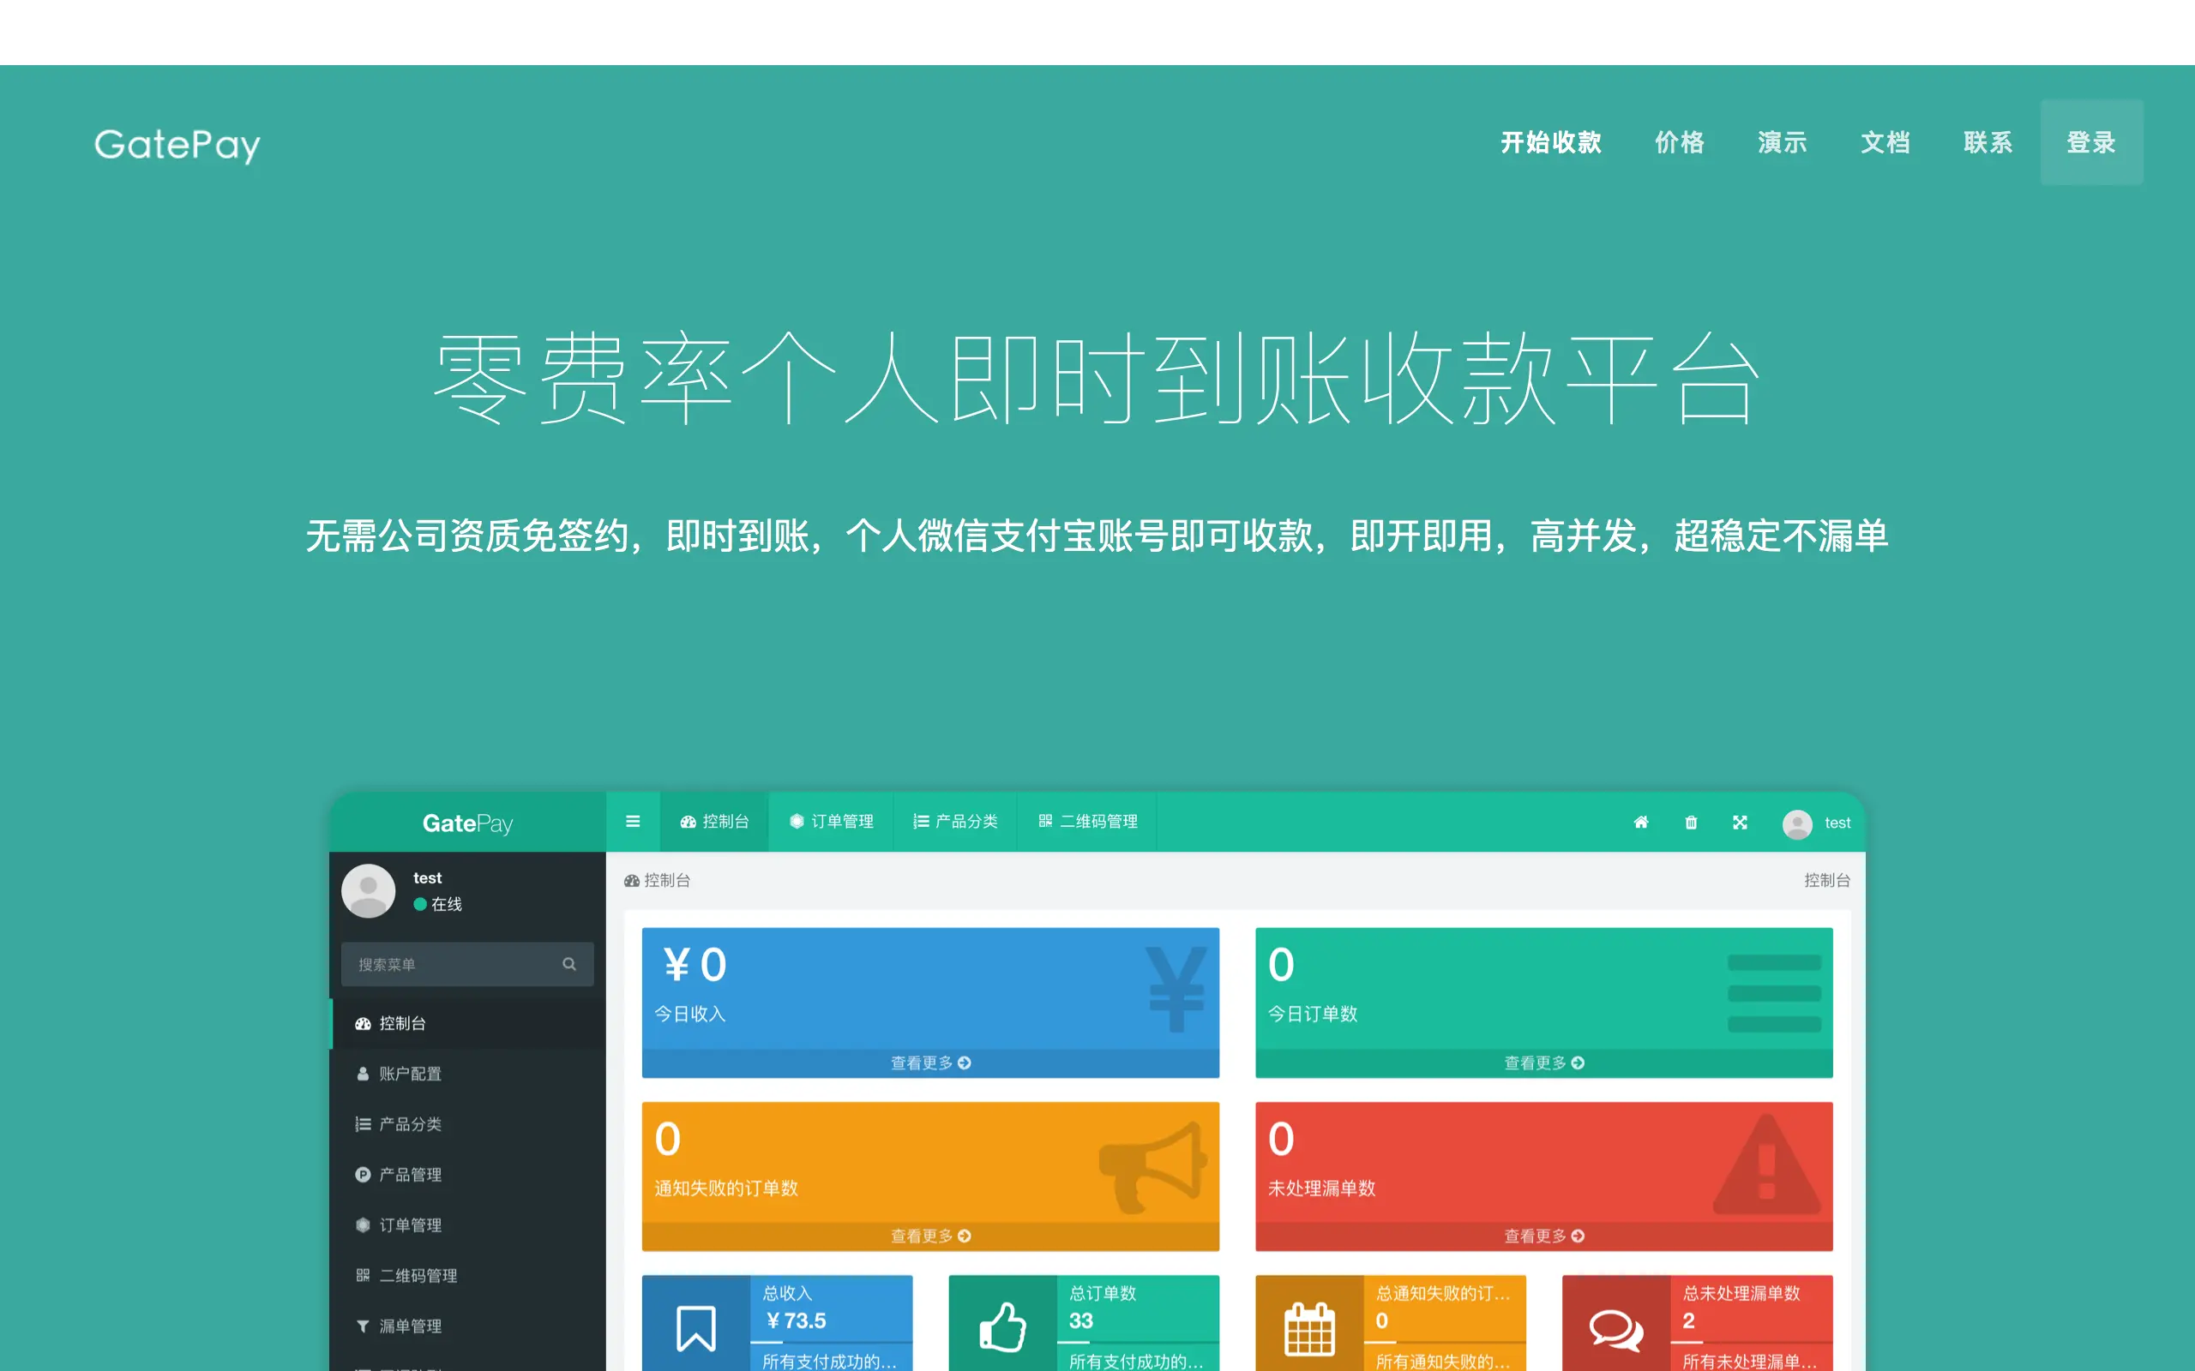Click the trash icon in dashboard top bar
Screen dimensions: 2195x1371
[x=1691, y=823]
